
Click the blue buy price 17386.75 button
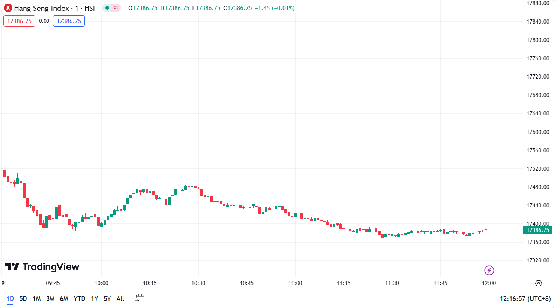point(69,21)
